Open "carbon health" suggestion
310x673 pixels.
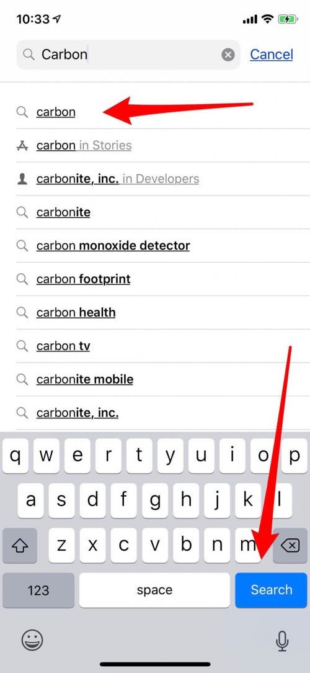pyautogui.click(x=163, y=312)
